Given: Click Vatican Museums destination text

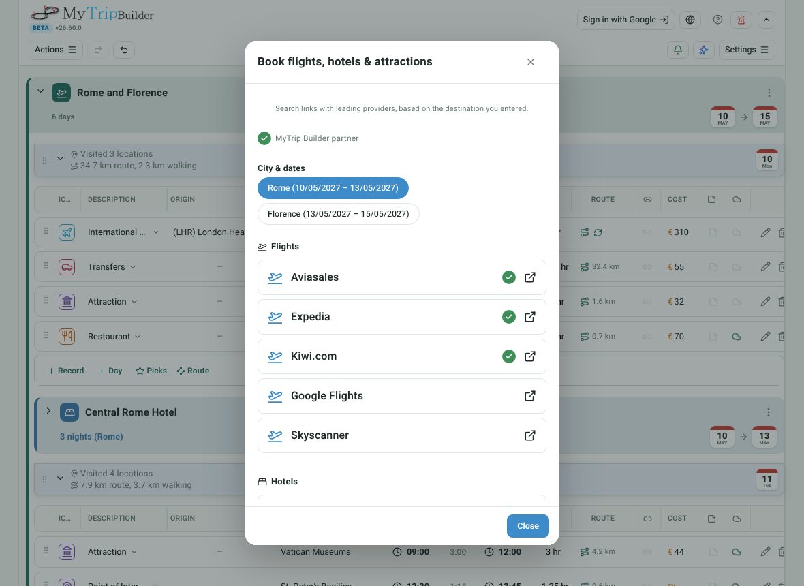Looking at the screenshot, I should [x=315, y=552].
